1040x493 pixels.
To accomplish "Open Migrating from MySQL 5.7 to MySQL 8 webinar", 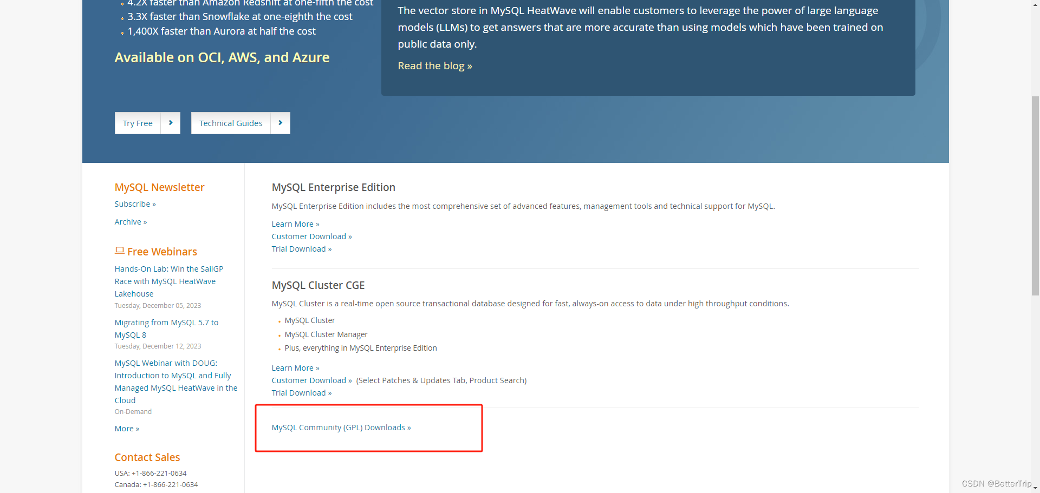I will 166,328.
